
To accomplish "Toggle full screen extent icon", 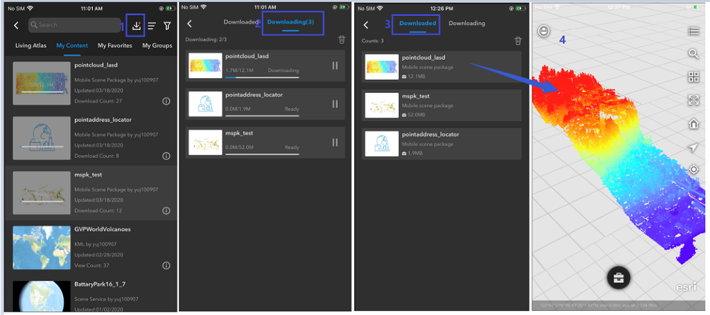I will coord(693,100).
